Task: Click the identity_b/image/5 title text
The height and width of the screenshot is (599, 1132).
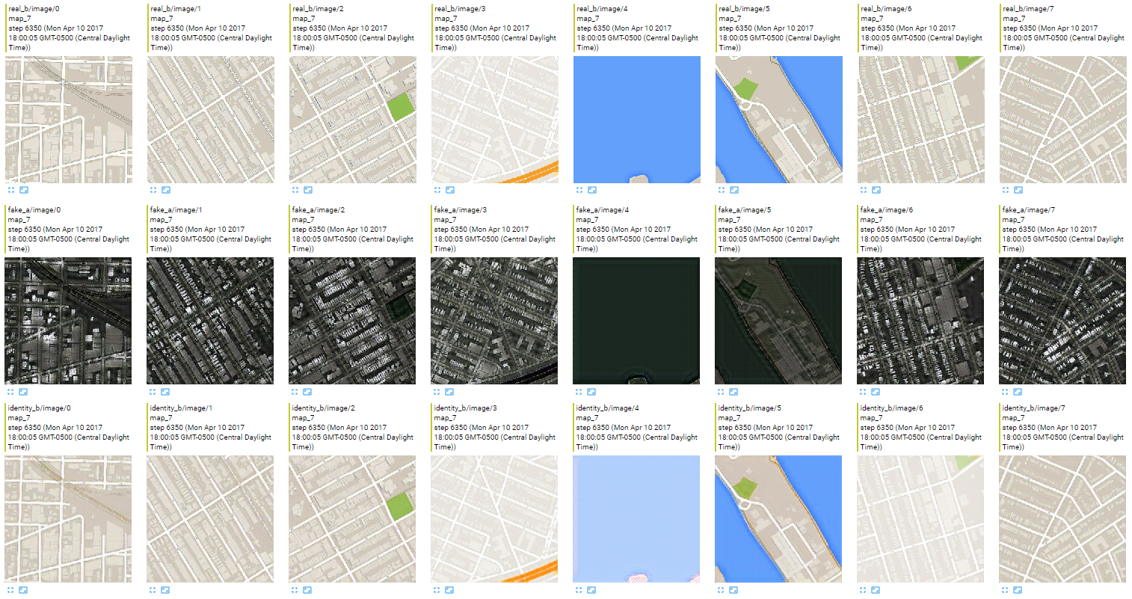Action: point(749,408)
